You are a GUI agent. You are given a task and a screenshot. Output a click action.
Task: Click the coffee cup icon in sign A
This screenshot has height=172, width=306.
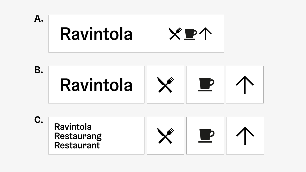(x=190, y=34)
